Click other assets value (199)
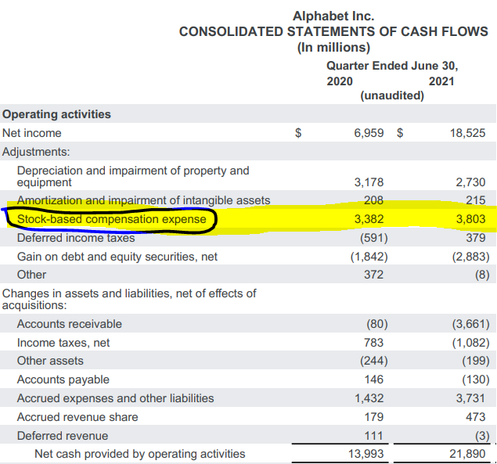The image size is (497, 464). point(476,361)
